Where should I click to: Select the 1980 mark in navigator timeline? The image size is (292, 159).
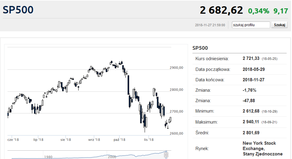(x=48, y=157)
